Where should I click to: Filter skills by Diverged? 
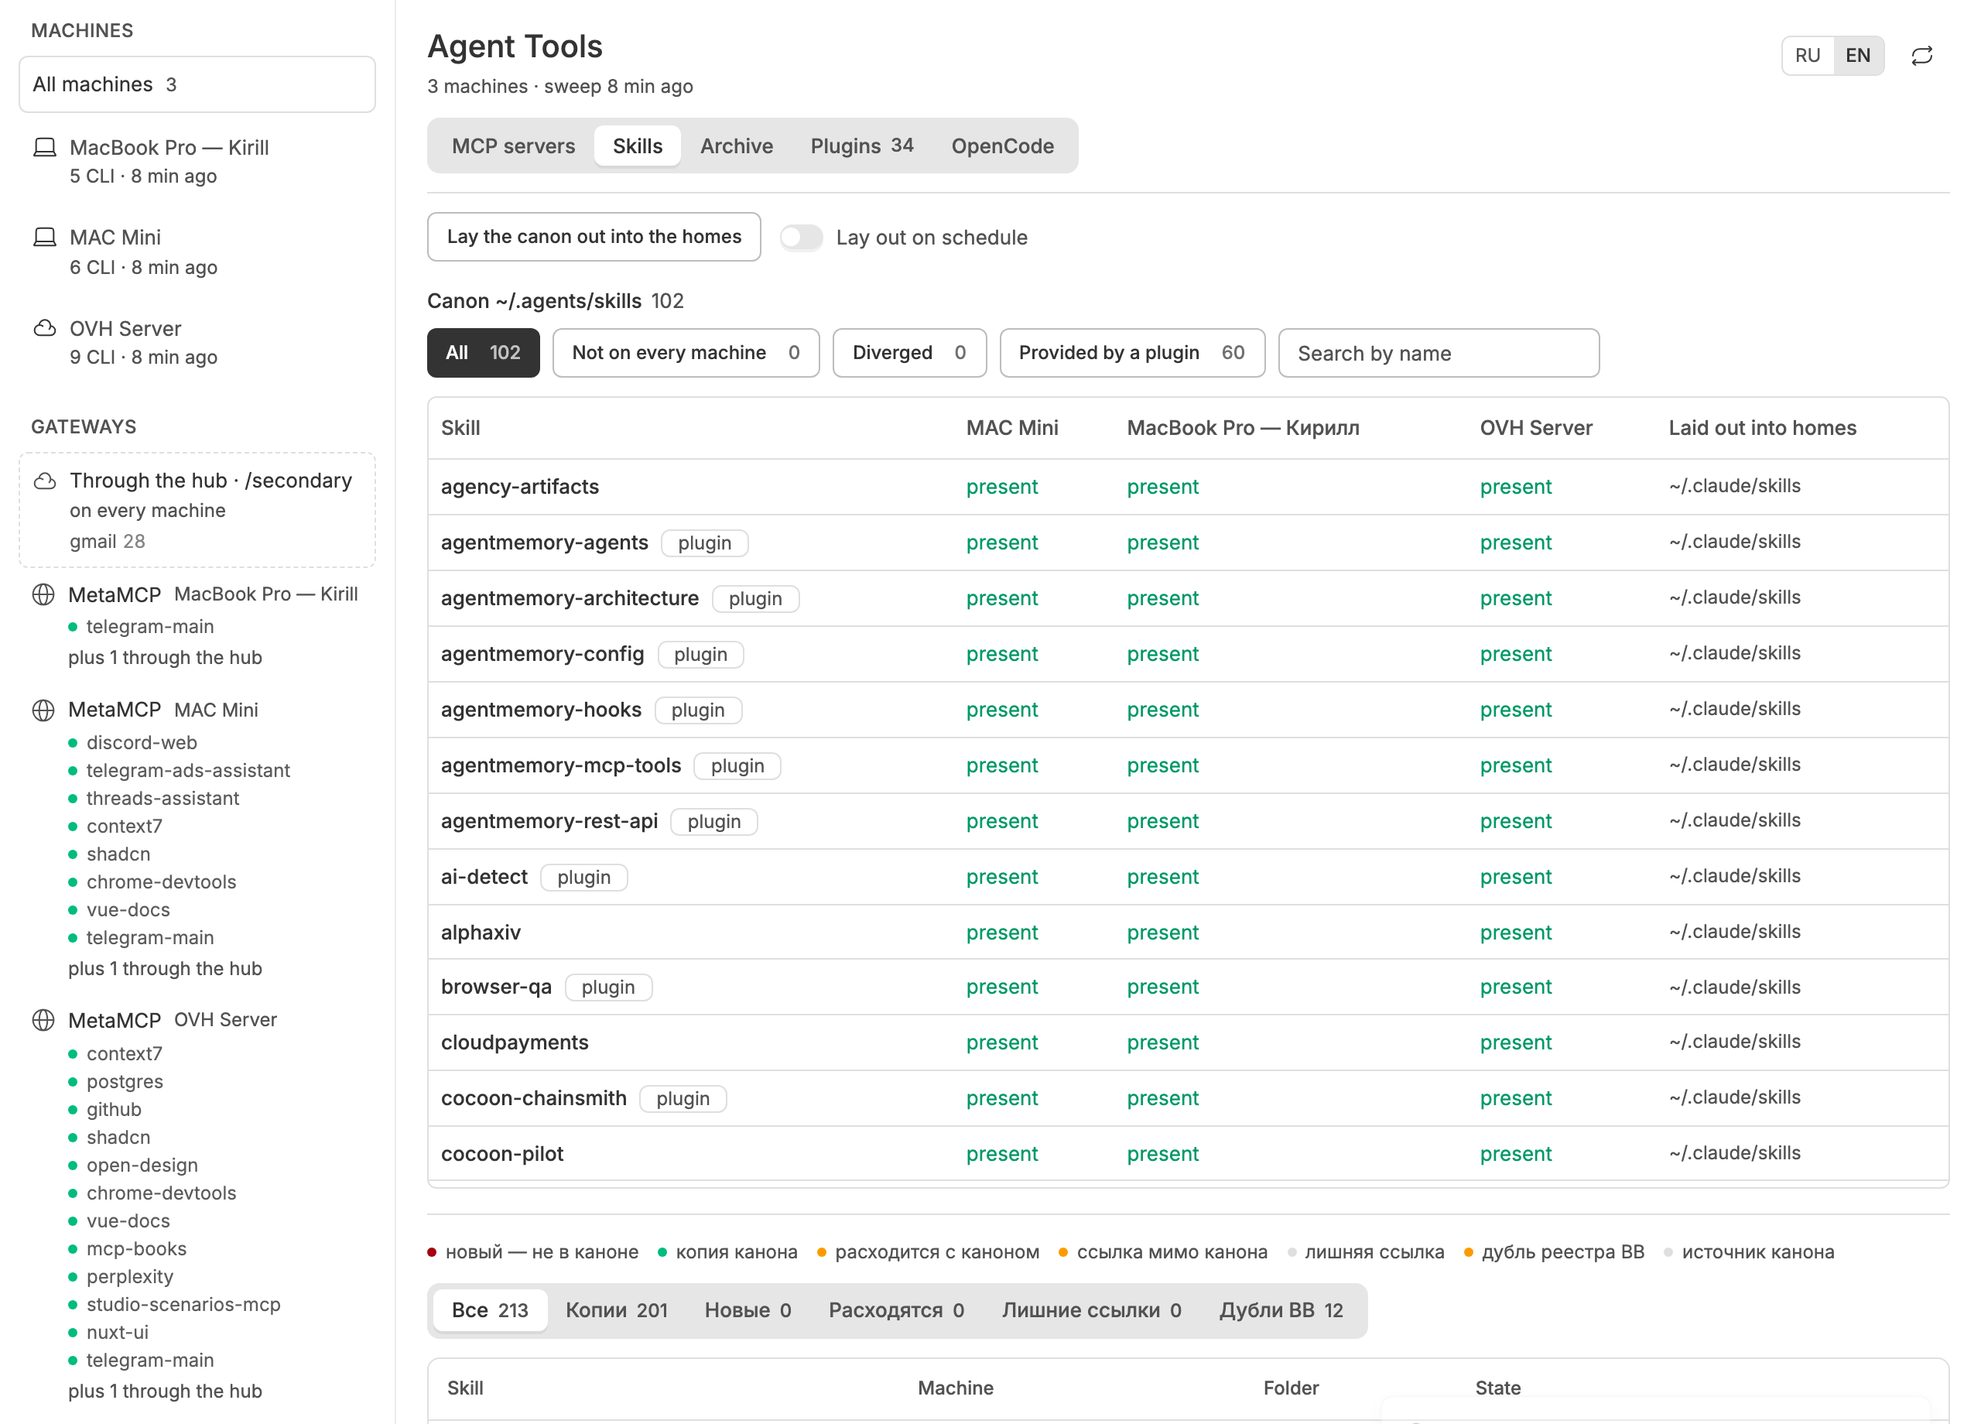(909, 353)
